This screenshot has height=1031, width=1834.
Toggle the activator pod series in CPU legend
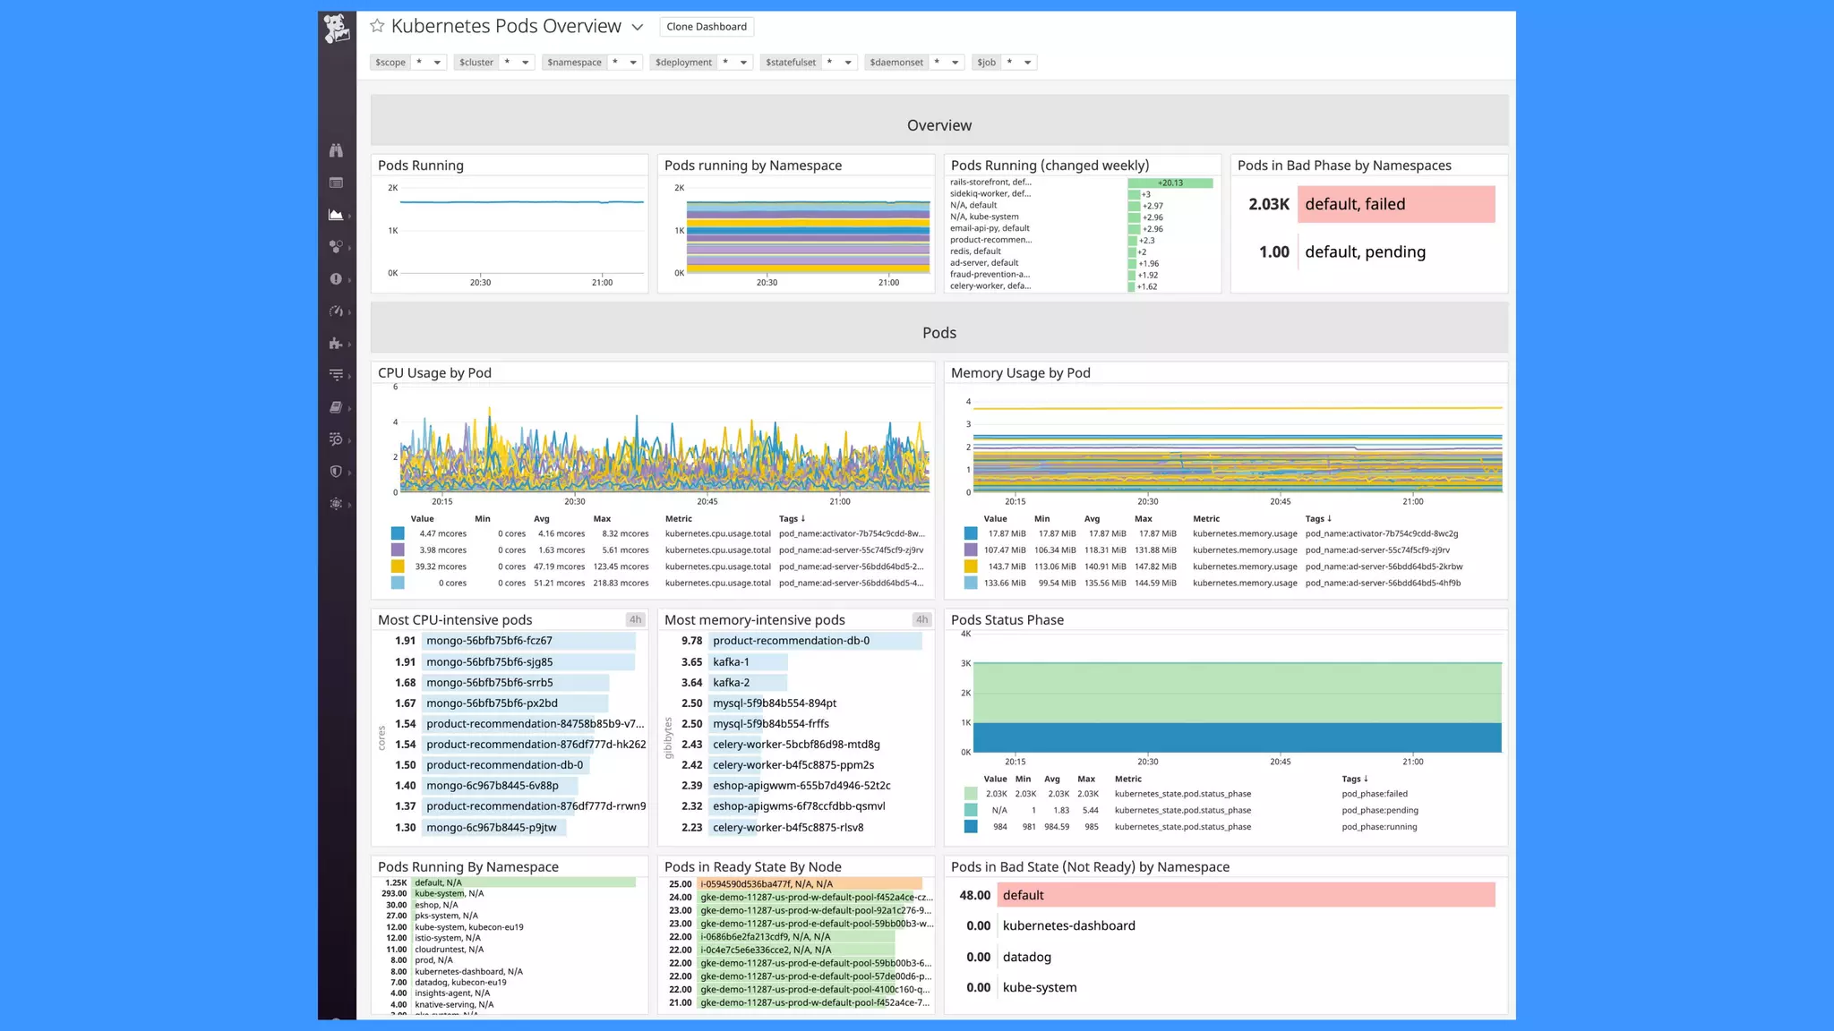point(398,533)
